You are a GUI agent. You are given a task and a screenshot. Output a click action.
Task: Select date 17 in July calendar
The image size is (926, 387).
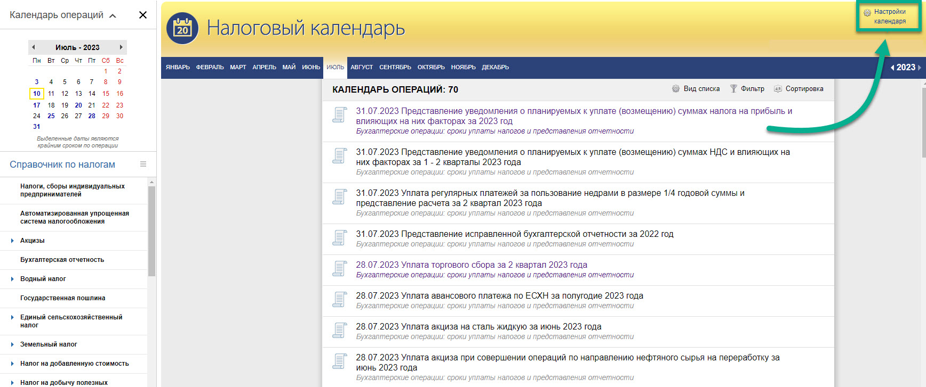[36, 105]
